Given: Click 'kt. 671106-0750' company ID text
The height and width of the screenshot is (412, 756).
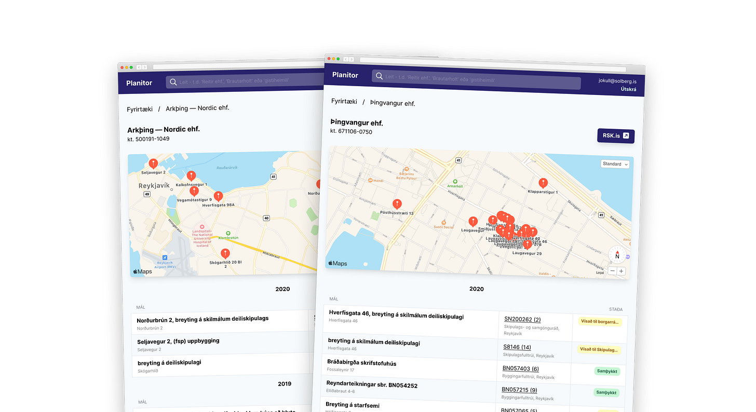Looking at the screenshot, I should click(x=351, y=132).
